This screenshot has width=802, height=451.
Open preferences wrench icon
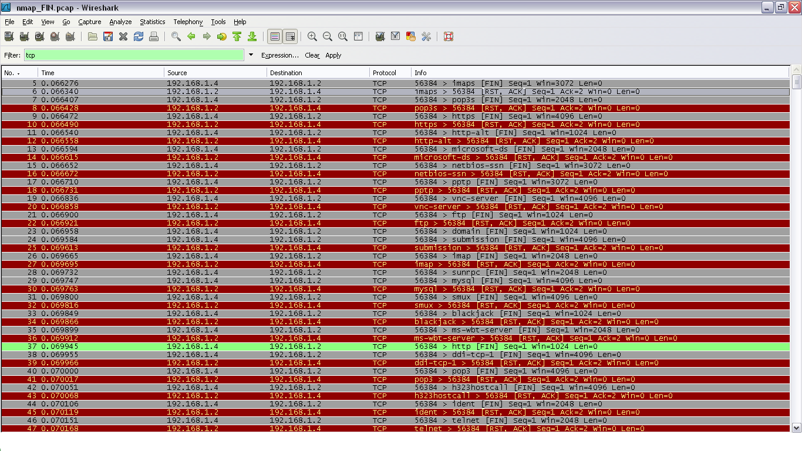pos(426,36)
